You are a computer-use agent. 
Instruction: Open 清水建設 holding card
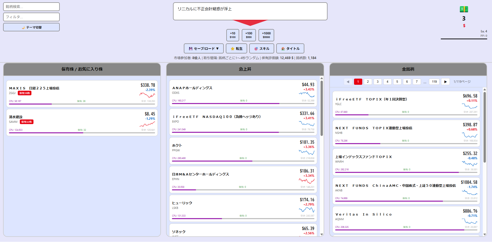tap(82, 123)
